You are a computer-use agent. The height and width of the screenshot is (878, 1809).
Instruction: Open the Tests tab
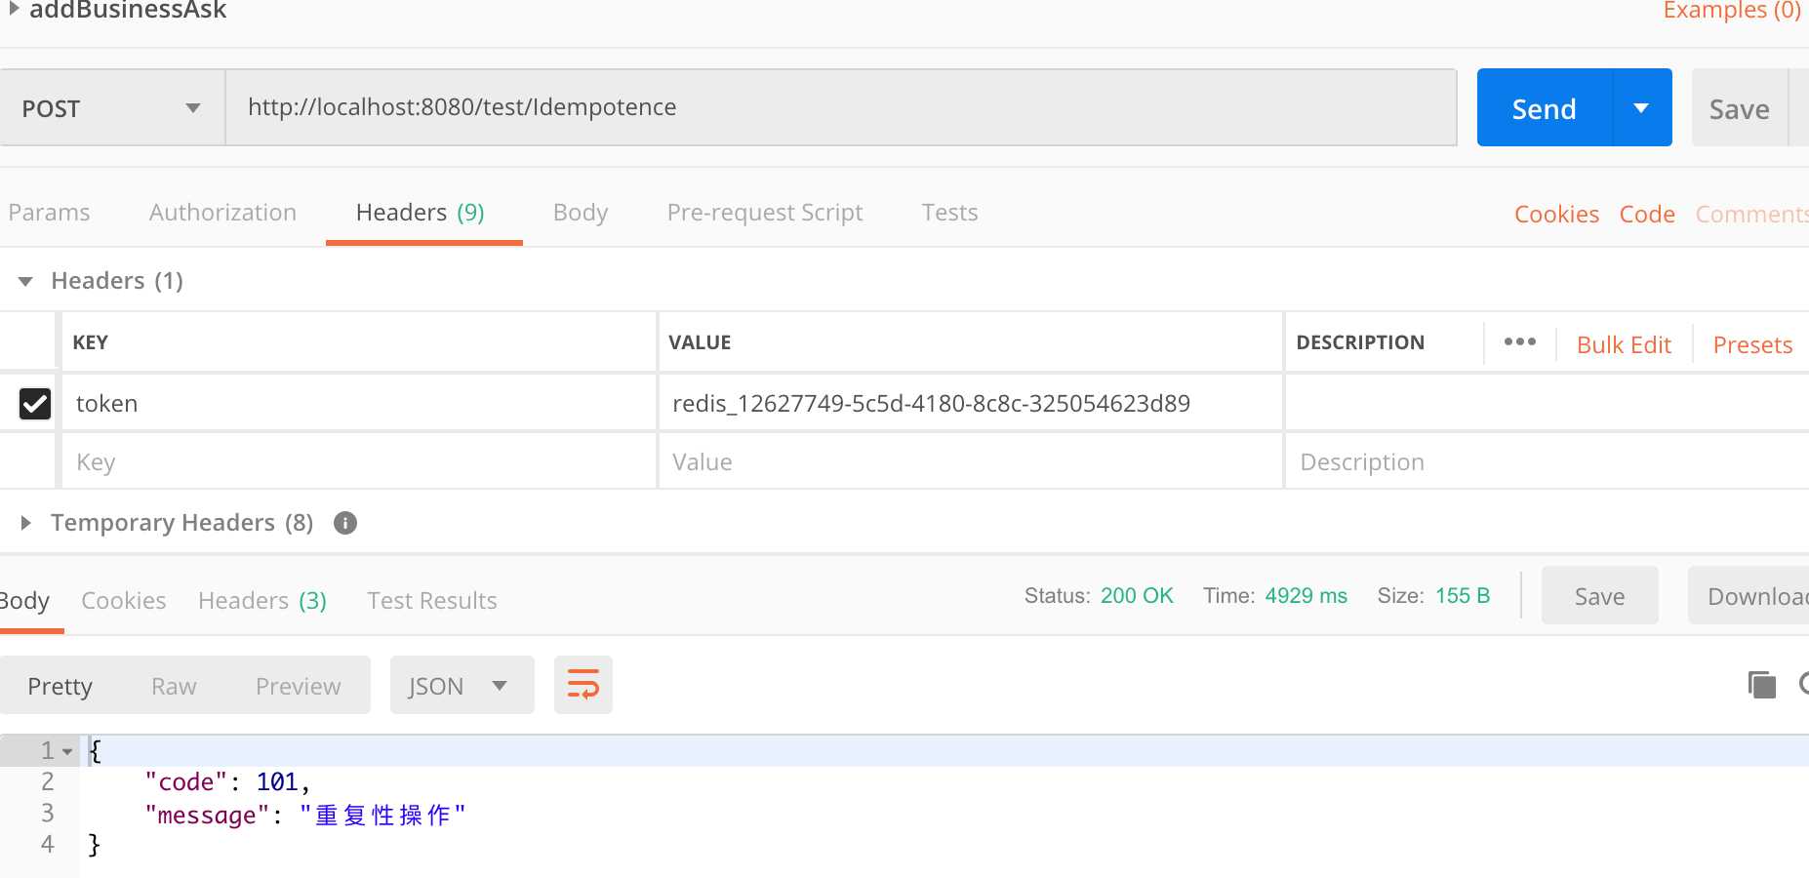pos(949,213)
